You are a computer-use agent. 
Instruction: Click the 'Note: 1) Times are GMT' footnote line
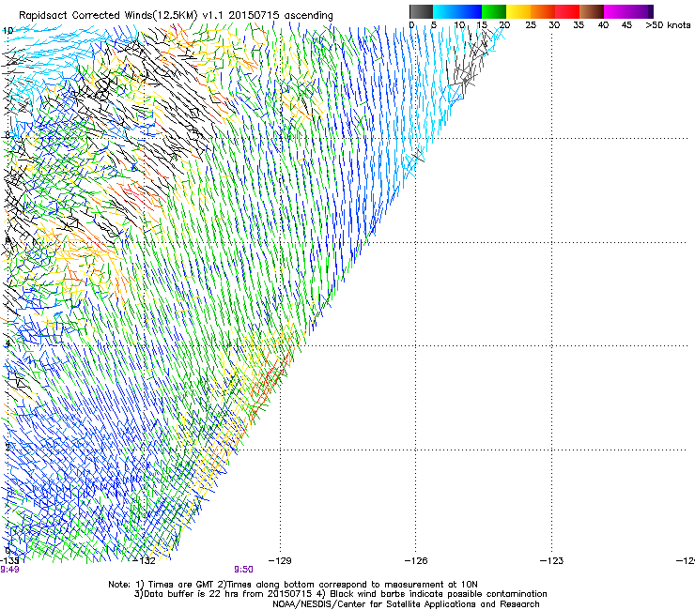(x=293, y=585)
